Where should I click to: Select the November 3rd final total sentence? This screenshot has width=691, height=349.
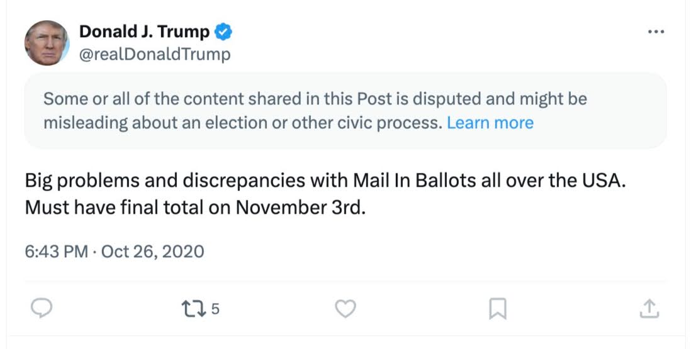195,207
